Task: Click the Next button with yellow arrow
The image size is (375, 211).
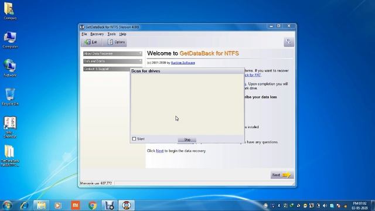Action: (282, 175)
